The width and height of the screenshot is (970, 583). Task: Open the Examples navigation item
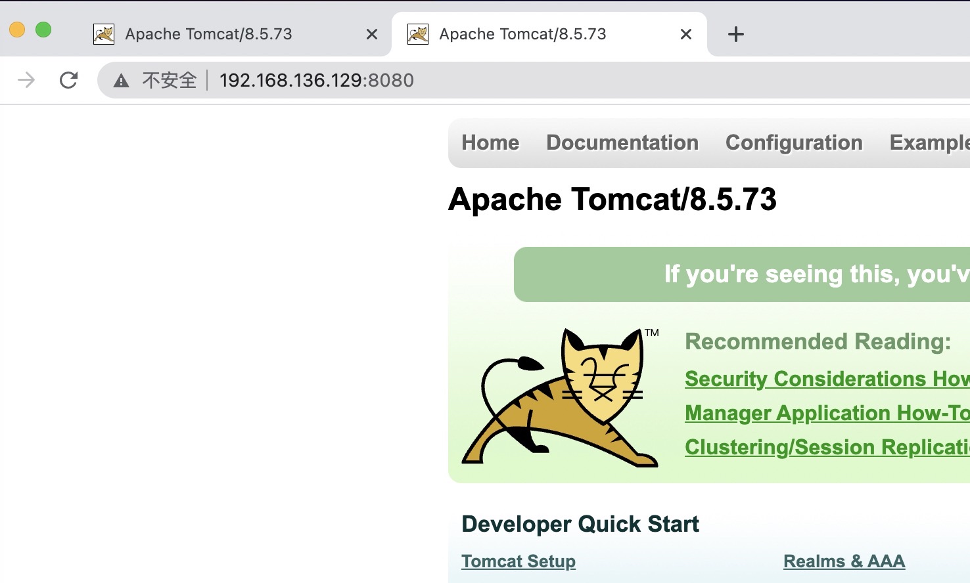[x=929, y=142]
